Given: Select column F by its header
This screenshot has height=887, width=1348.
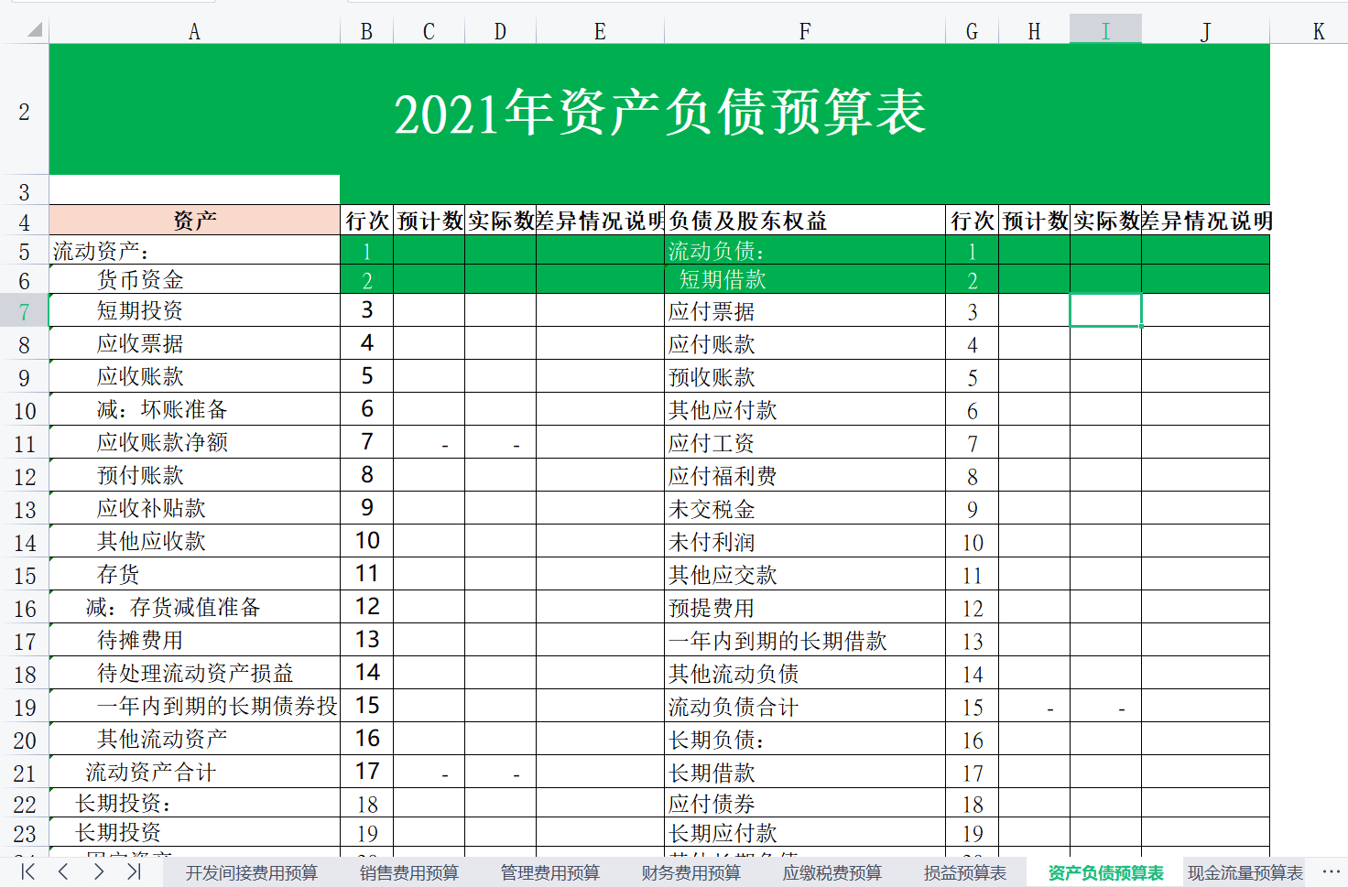Looking at the screenshot, I should click(805, 31).
